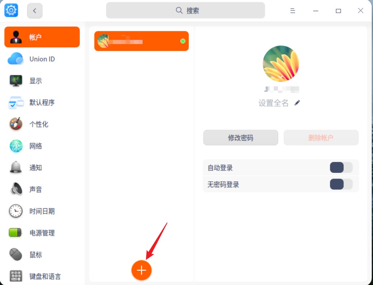This screenshot has height=285, width=373.
Task: Toggle the 无密码登录 switch
Action: point(341,184)
